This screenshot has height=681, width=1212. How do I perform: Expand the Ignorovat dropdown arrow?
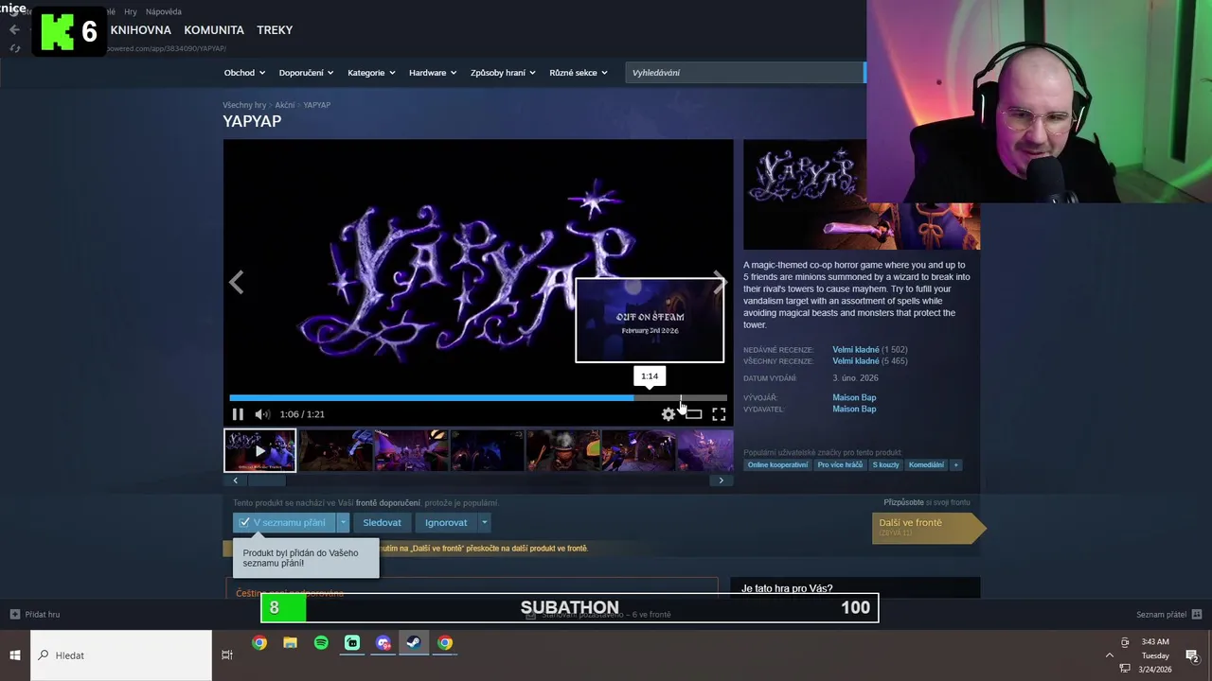484,522
